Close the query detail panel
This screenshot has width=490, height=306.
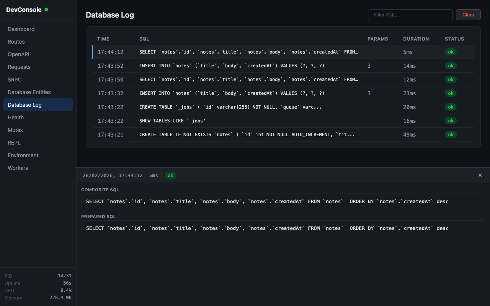[x=480, y=175]
